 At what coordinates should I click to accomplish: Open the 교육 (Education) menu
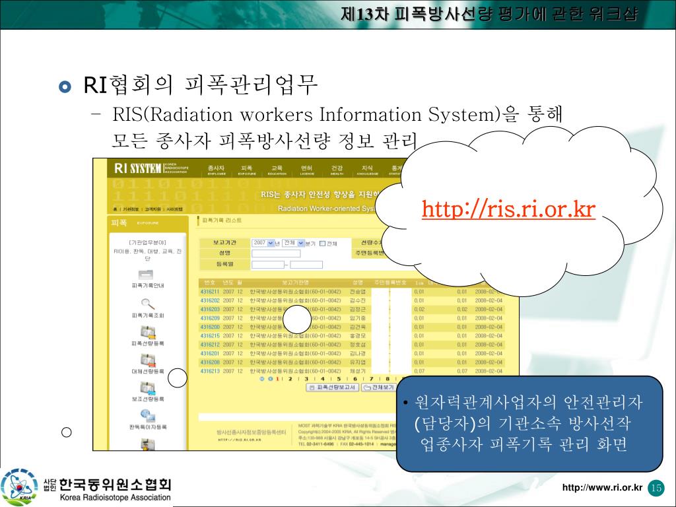tap(277, 170)
